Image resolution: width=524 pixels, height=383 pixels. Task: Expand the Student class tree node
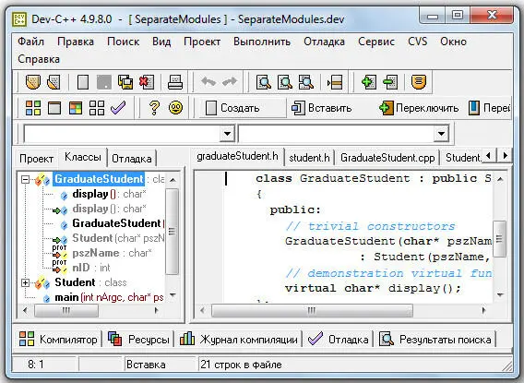(25, 282)
